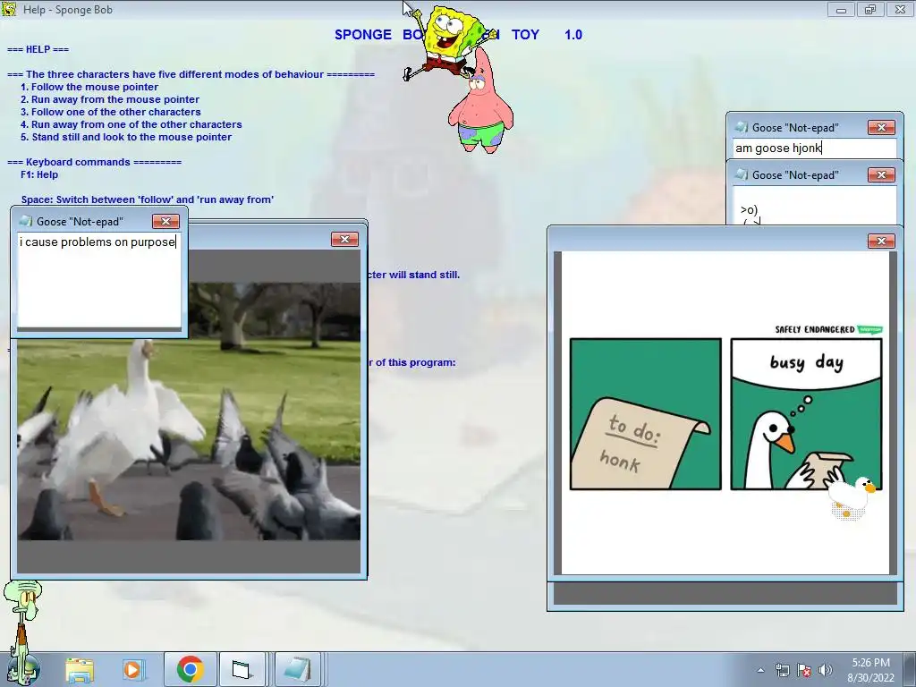Click the 'will stand still.' help text
The width and height of the screenshot is (916, 687).
pos(424,275)
